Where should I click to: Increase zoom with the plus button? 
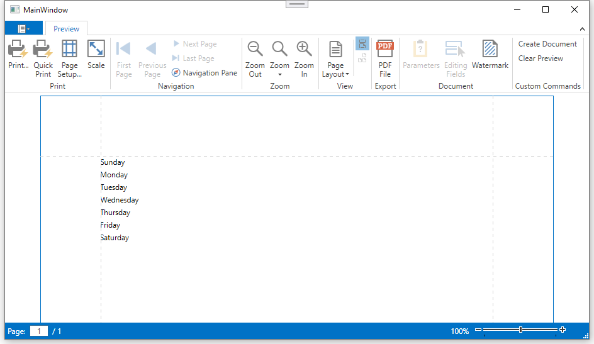[x=563, y=330]
